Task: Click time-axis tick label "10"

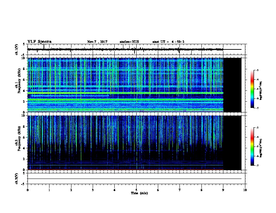Action: (245, 190)
